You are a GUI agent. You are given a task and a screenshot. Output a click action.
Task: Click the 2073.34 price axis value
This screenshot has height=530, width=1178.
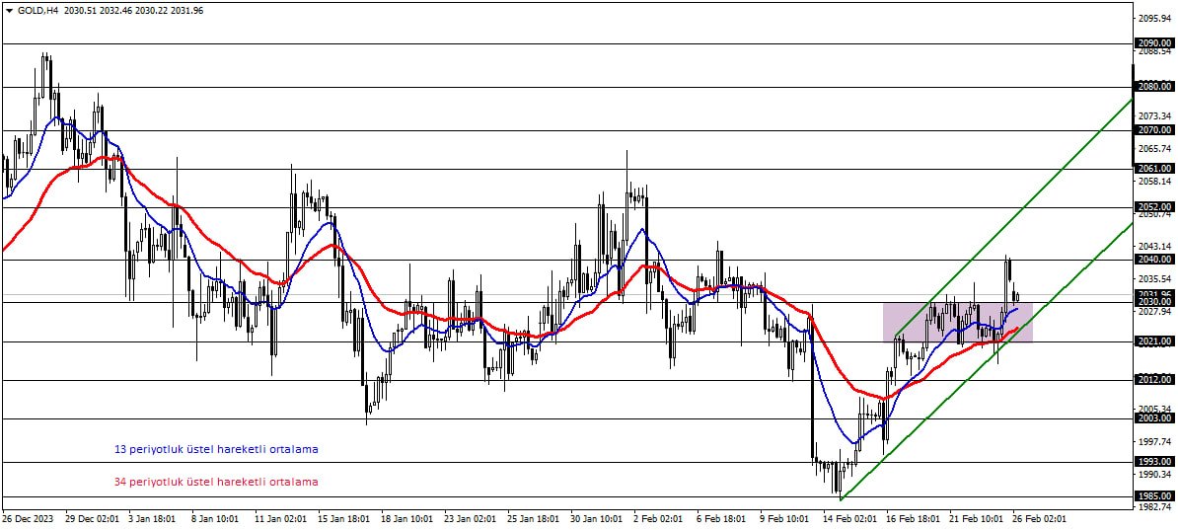(1155, 115)
